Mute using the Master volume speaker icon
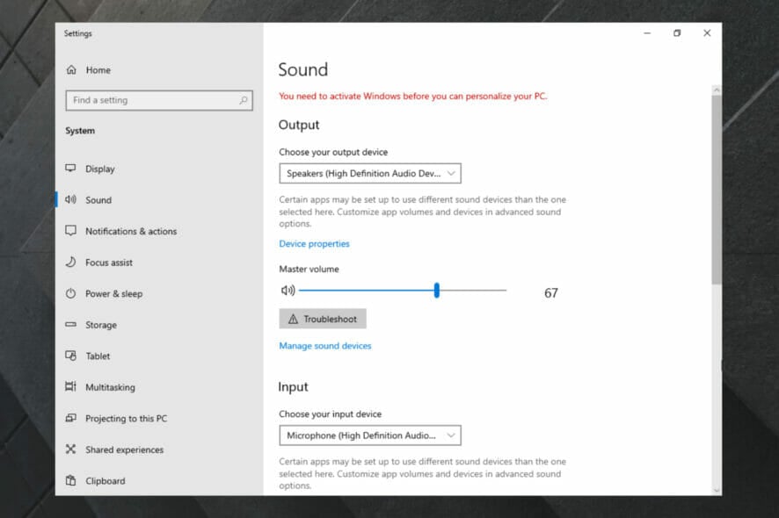Image resolution: width=779 pixels, height=518 pixels. [288, 291]
